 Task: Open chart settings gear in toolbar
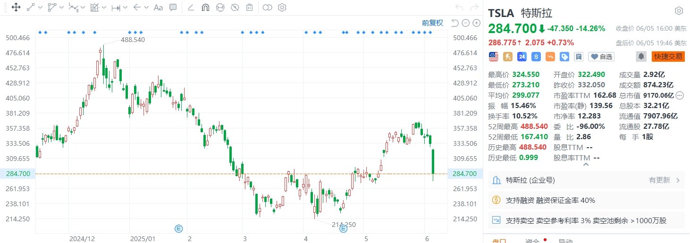click(282, 8)
